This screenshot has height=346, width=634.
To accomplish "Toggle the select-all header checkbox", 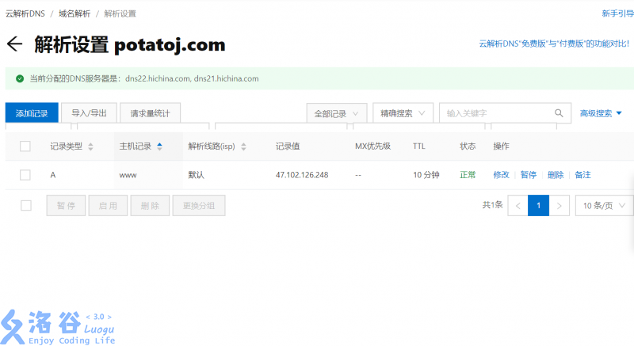I will click(x=25, y=146).
